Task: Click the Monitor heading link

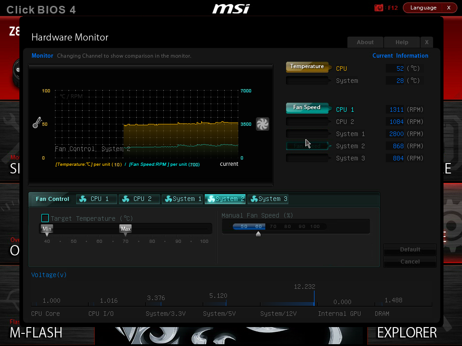Action: 42,55
